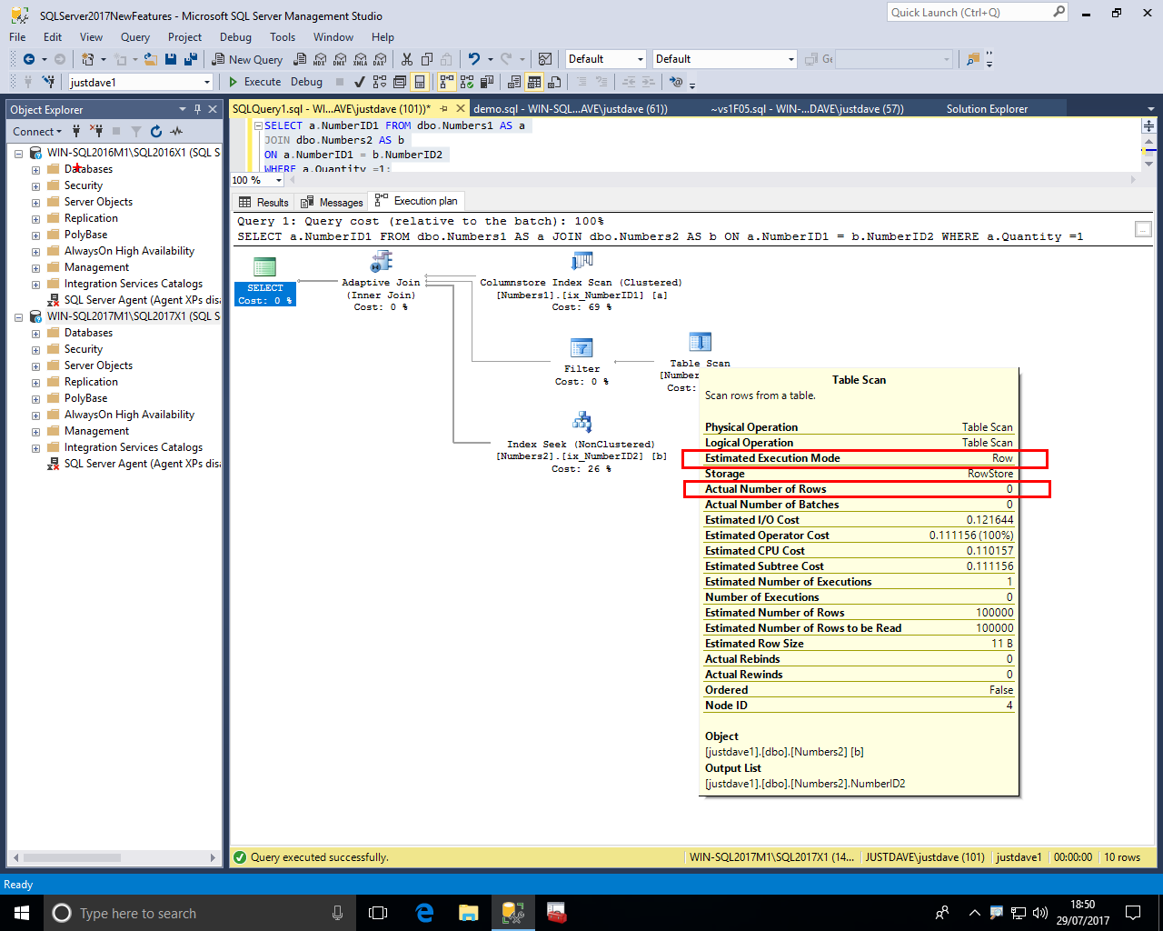Collapse the WIN-SQL2017M1\SQL2017X1 server node
1163x931 pixels.
click(18, 317)
